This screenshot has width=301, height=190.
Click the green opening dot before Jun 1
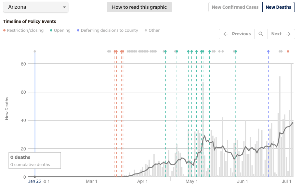236,52
